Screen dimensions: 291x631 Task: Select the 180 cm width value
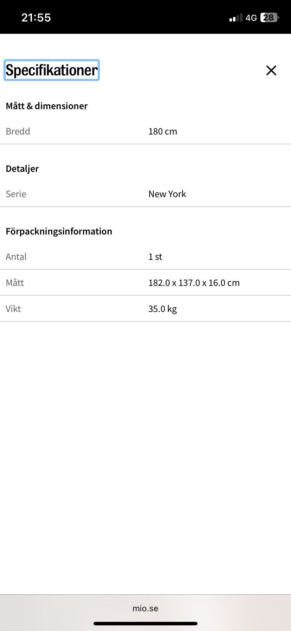[x=163, y=131]
